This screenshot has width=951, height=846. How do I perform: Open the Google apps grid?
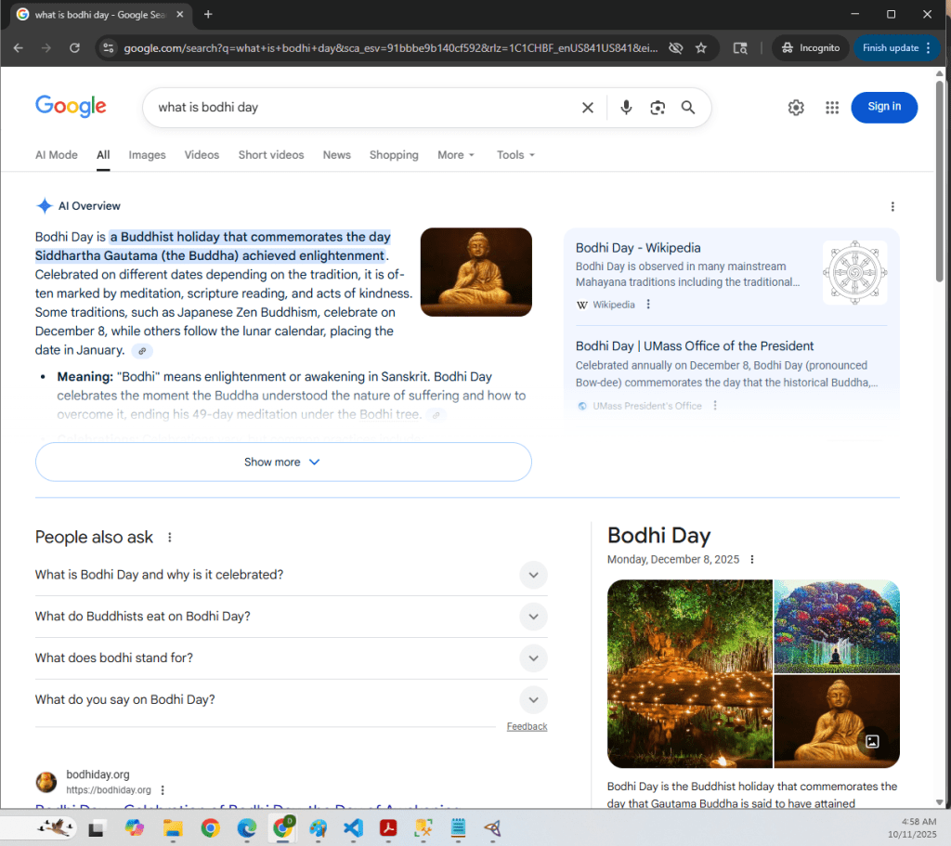832,108
